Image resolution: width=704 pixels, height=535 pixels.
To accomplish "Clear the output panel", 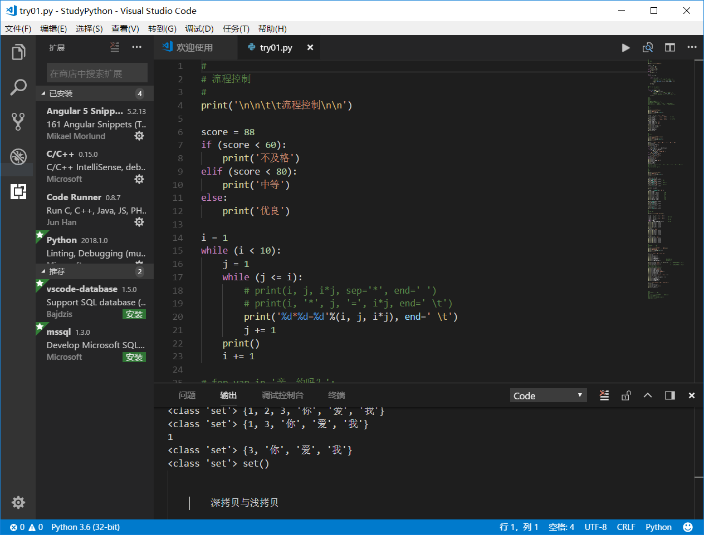I will tap(604, 395).
